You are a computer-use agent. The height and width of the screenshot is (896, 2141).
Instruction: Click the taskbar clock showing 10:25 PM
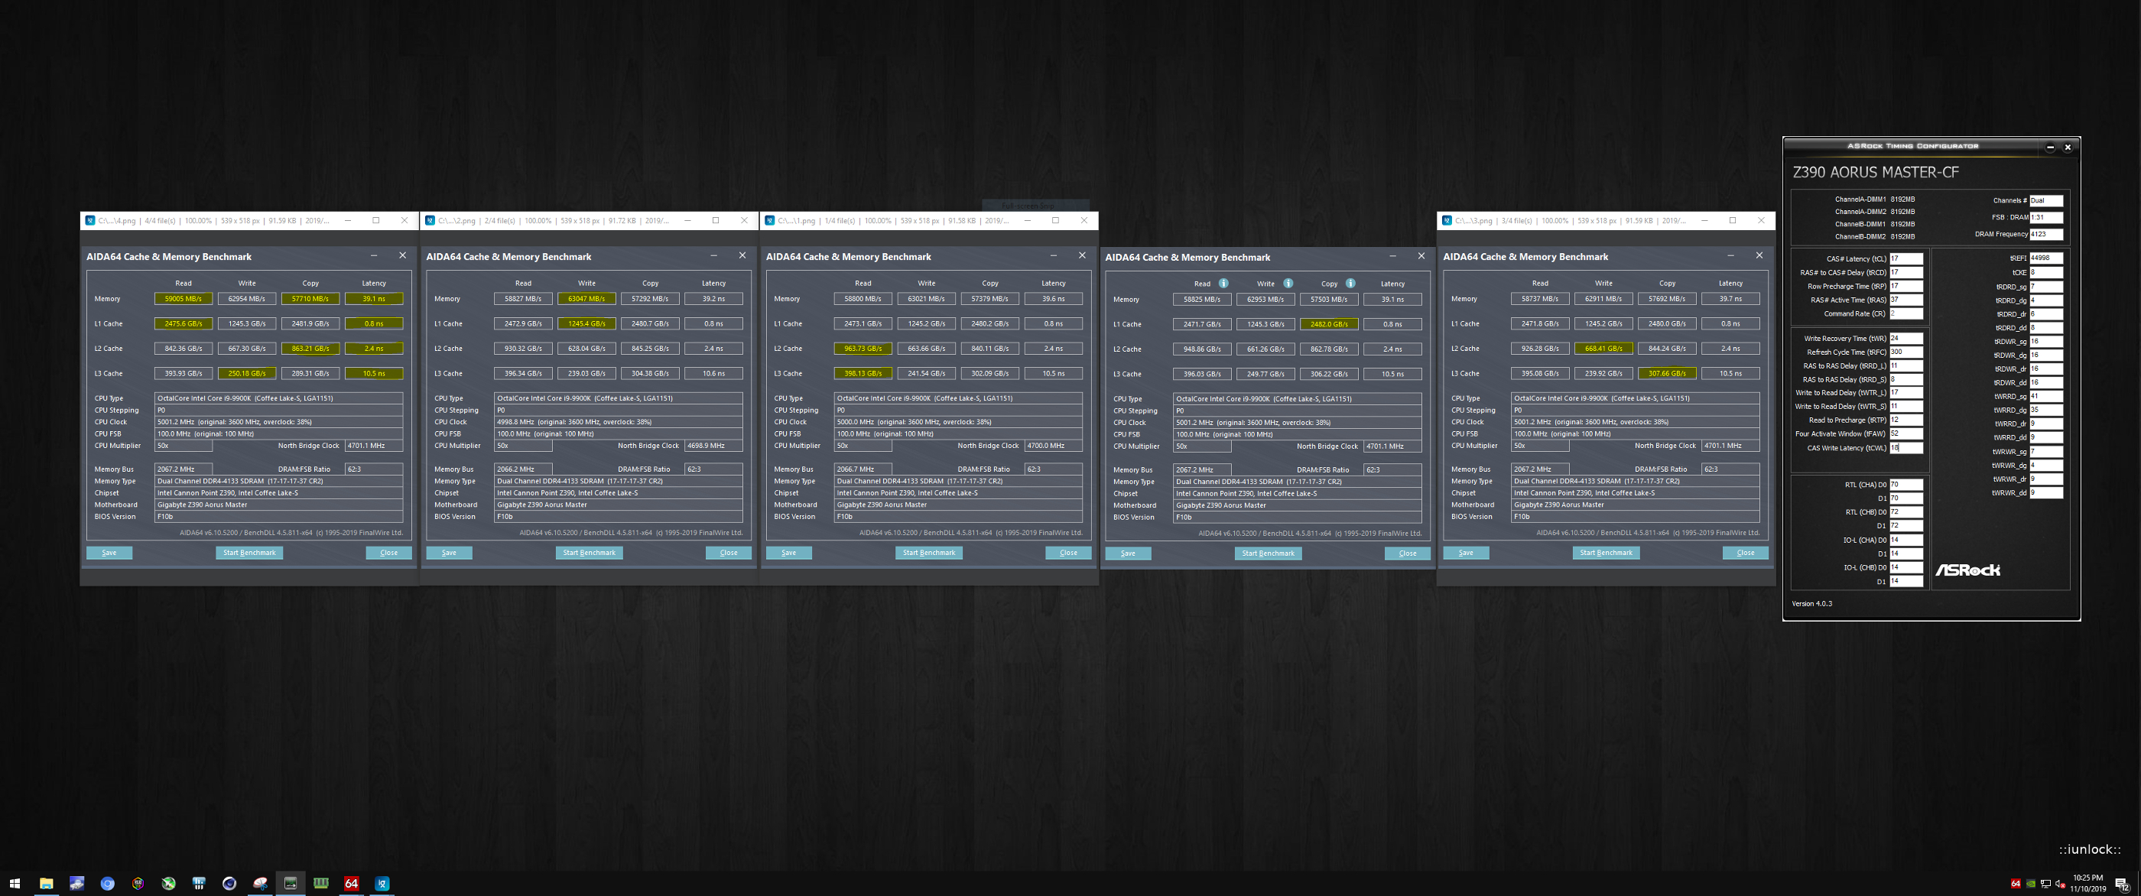coord(2087,883)
